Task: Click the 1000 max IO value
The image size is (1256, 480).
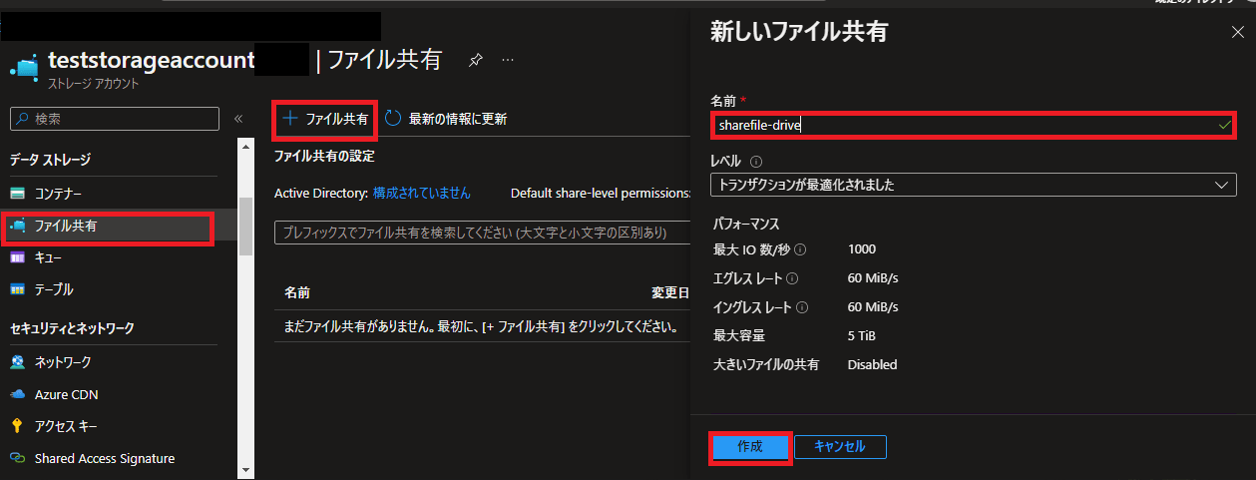Action: pyautogui.click(x=862, y=249)
